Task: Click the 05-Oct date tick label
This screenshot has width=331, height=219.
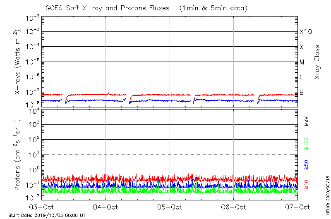Action: click(170, 207)
